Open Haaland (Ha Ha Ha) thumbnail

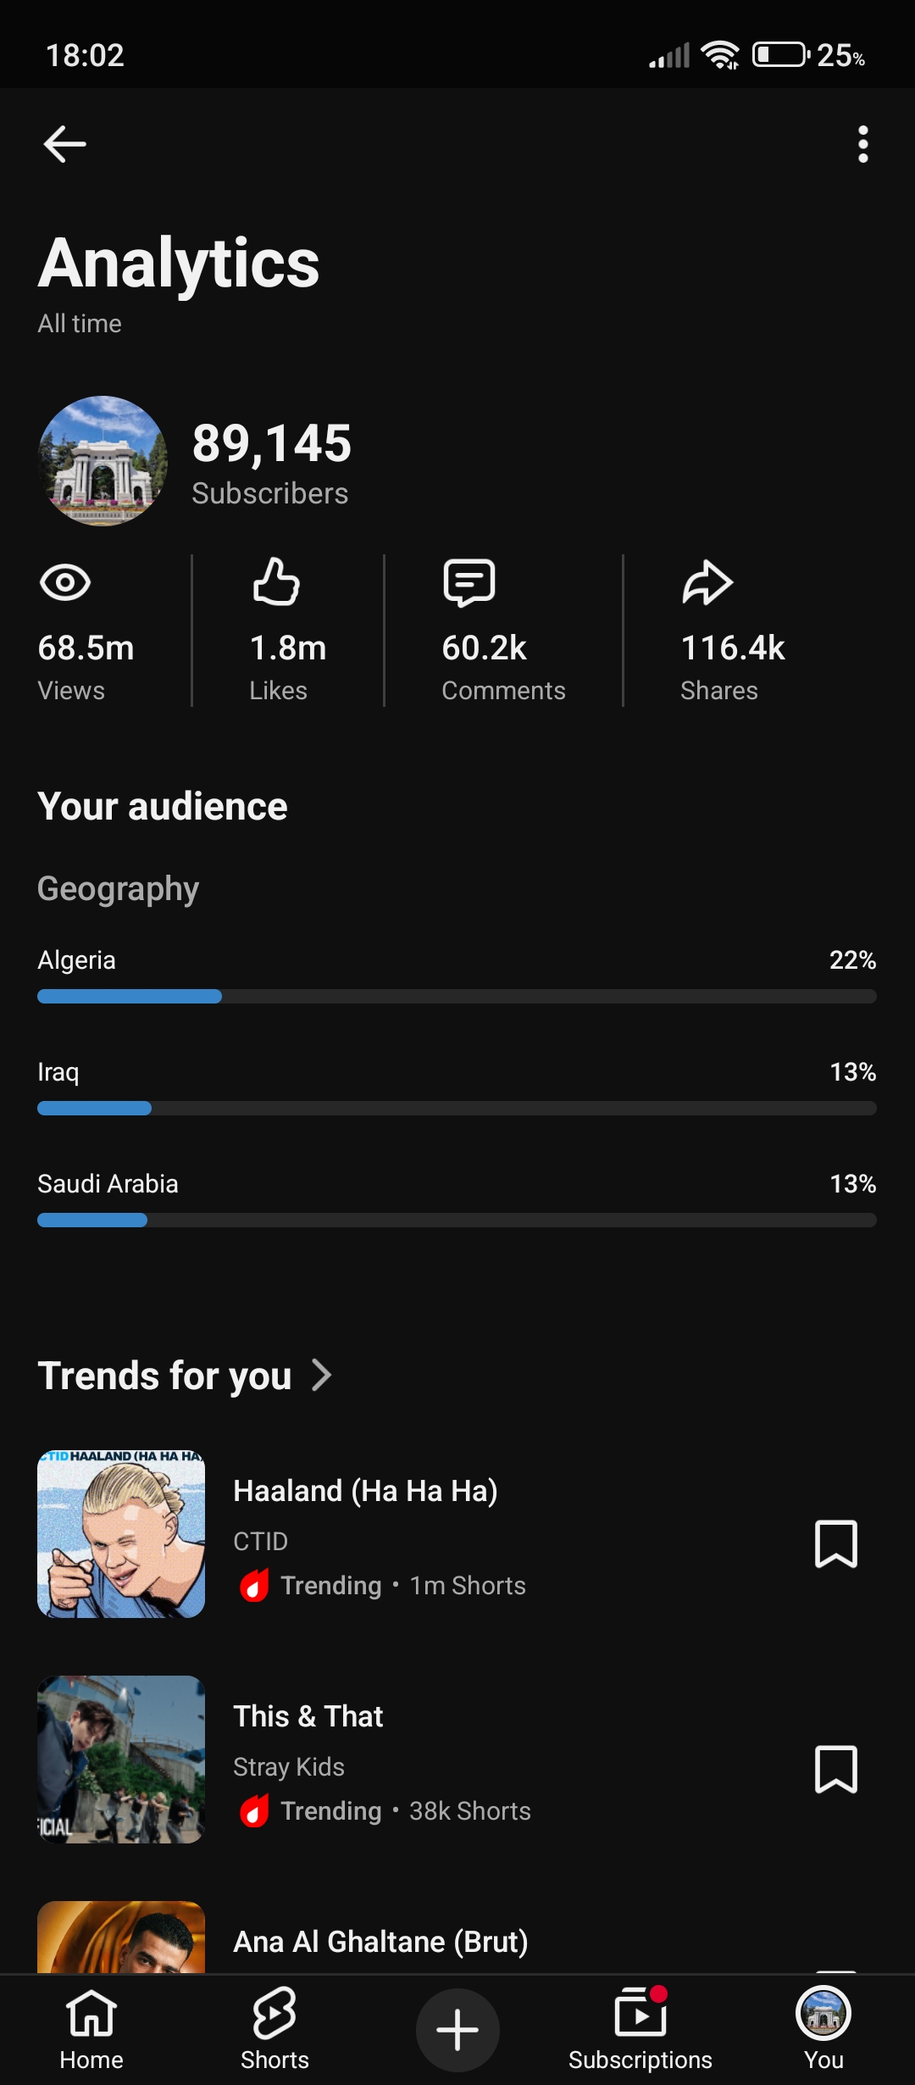121,1533
